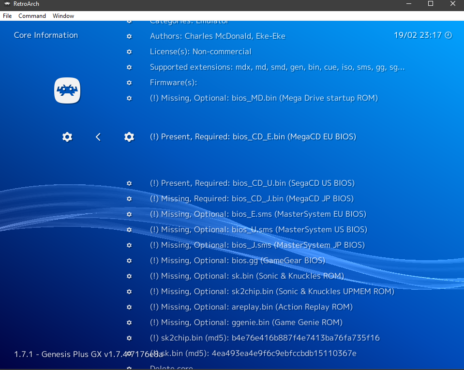Click gear icon beside sk.bin Sonic & Knuckles ROM row
Viewport: 464px width, 370px height.
[x=129, y=276]
